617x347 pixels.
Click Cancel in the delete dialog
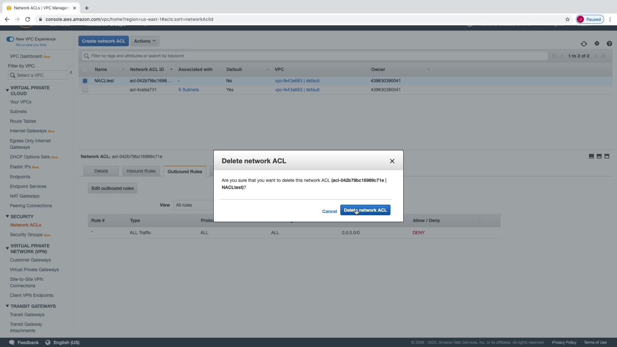pyautogui.click(x=329, y=211)
